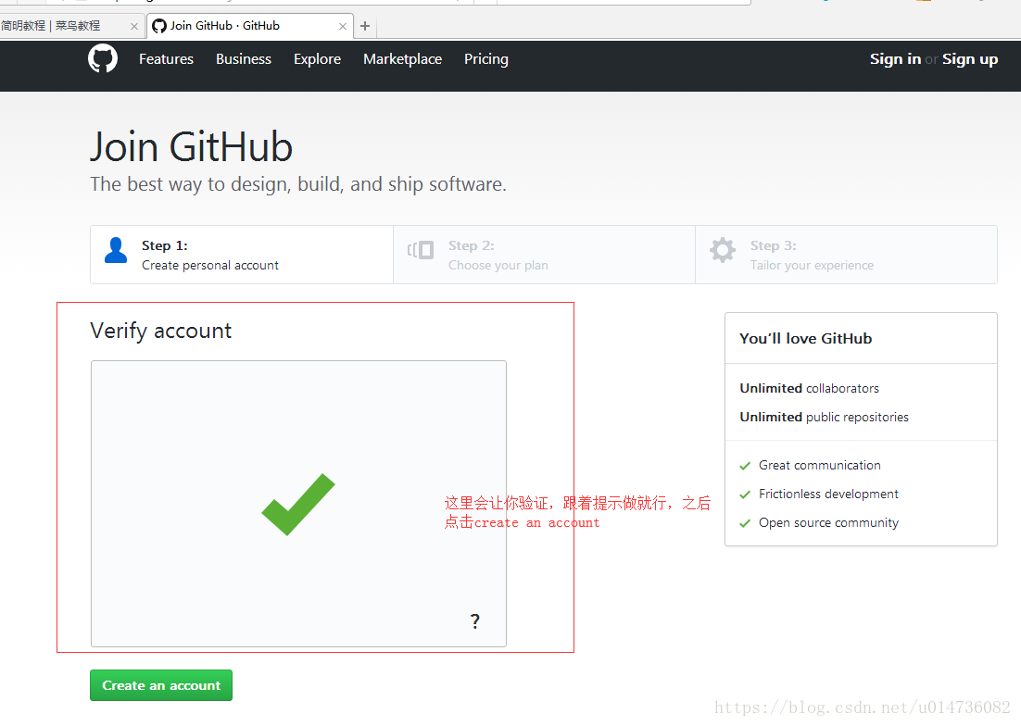Screen dimensions: 1021x726
Task: Open the Features page
Action: (166, 59)
